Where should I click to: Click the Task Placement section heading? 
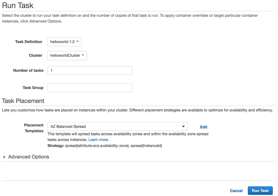point(23,101)
